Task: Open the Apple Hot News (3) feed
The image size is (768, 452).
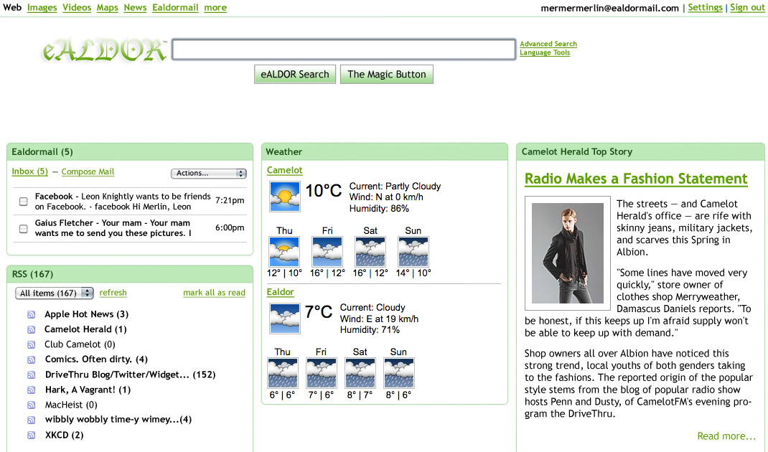Action: coord(86,314)
